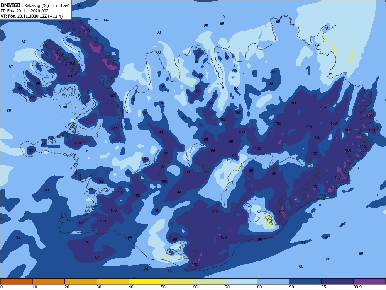Select the orange 10–20 legend swatch
This screenshot has width=386, height=290.
point(49,281)
